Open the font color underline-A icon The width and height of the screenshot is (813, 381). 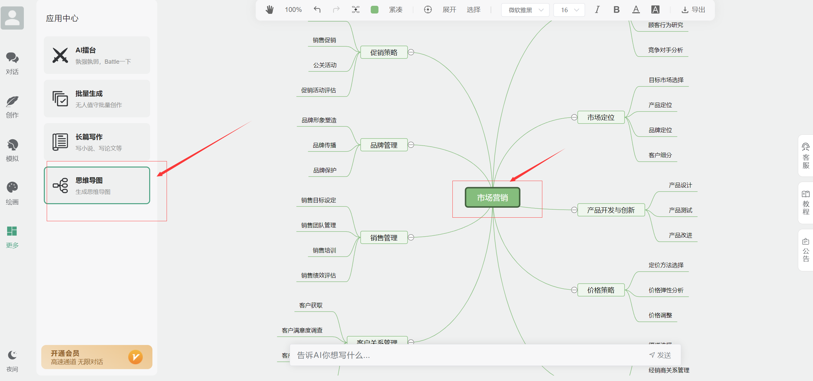[x=636, y=10]
